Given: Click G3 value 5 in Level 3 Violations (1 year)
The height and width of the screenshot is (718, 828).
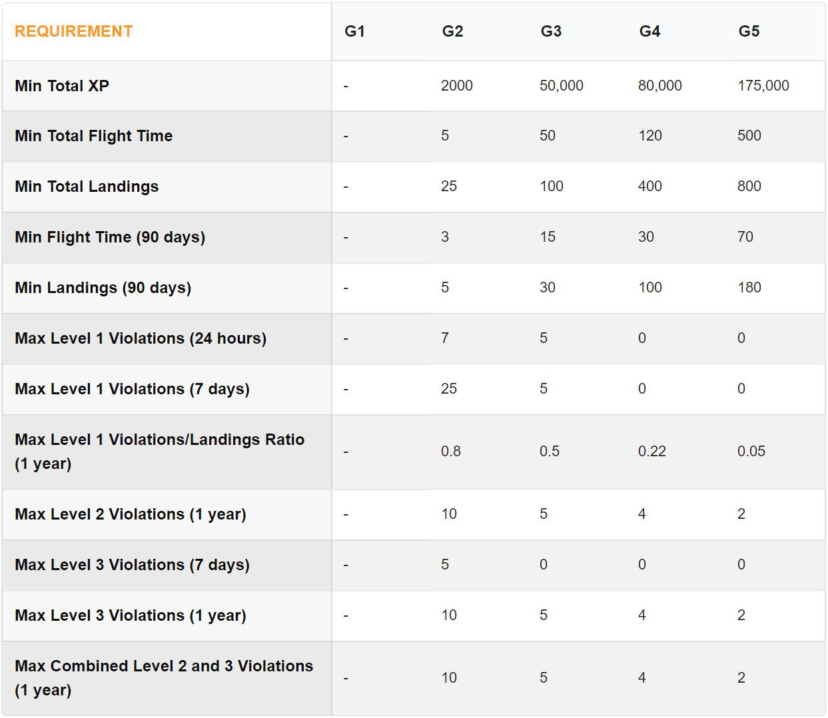Looking at the screenshot, I should click(544, 615).
